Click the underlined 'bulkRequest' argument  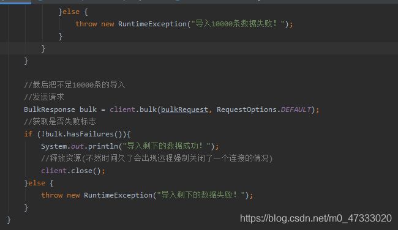coord(184,109)
